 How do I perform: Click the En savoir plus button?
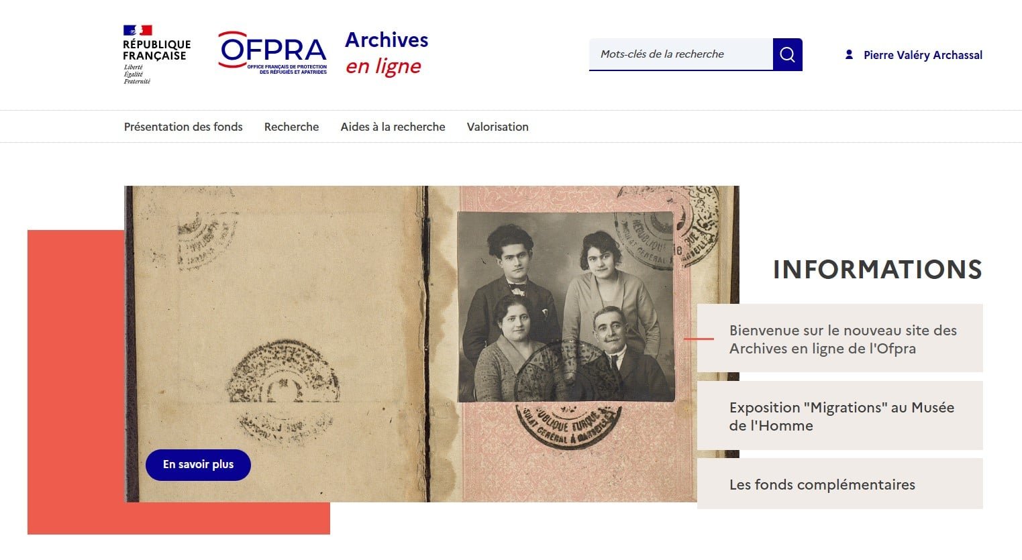point(198,465)
